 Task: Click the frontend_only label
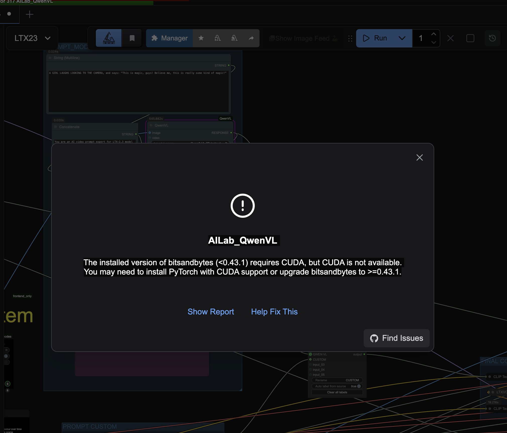pyautogui.click(x=22, y=296)
